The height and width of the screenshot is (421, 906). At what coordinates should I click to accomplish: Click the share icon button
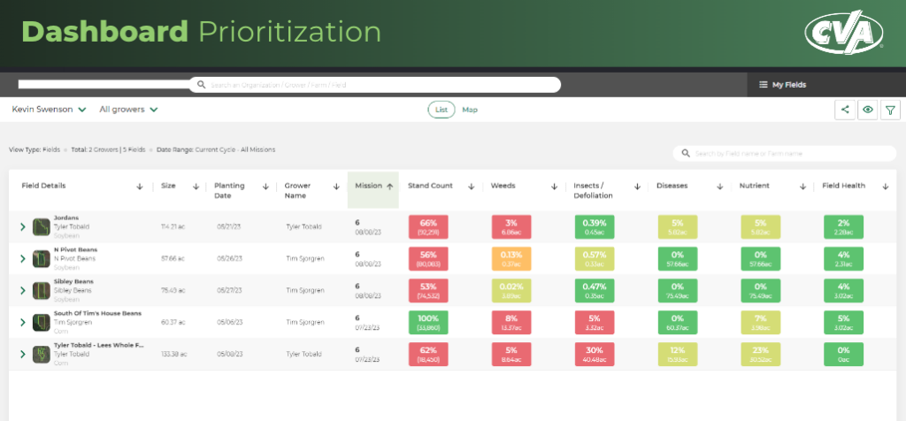click(845, 110)
